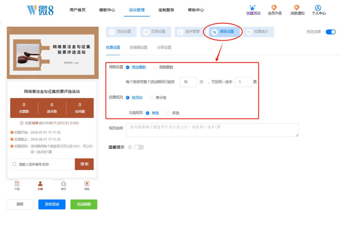Select the 投票 icon in preview
This screenshot has width=344, height=227.
click(40, 184)
